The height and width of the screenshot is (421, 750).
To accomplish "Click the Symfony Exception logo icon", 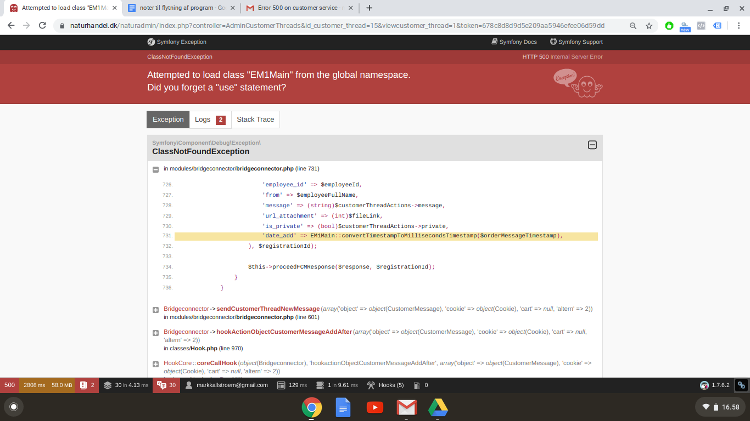I will [x=151, y=42].
